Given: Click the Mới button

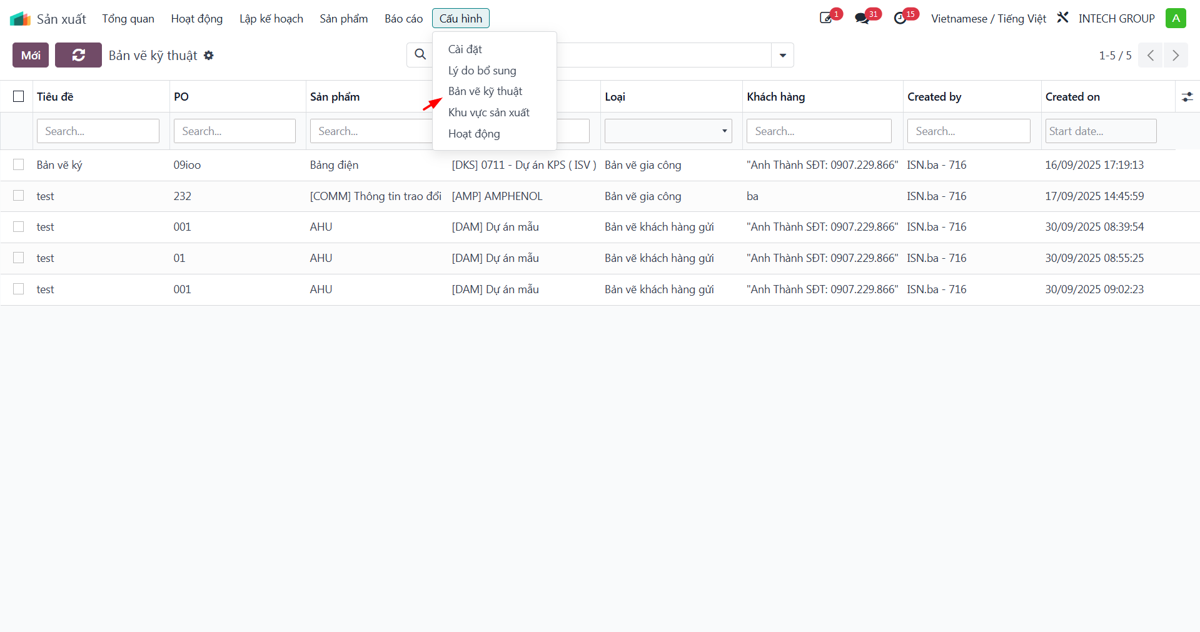Looking at the screenshot, I should pos(31,55).
